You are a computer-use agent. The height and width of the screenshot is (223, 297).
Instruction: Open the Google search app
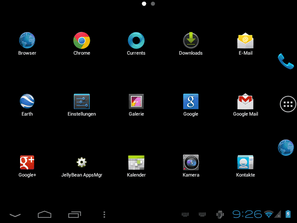point(191,105)
